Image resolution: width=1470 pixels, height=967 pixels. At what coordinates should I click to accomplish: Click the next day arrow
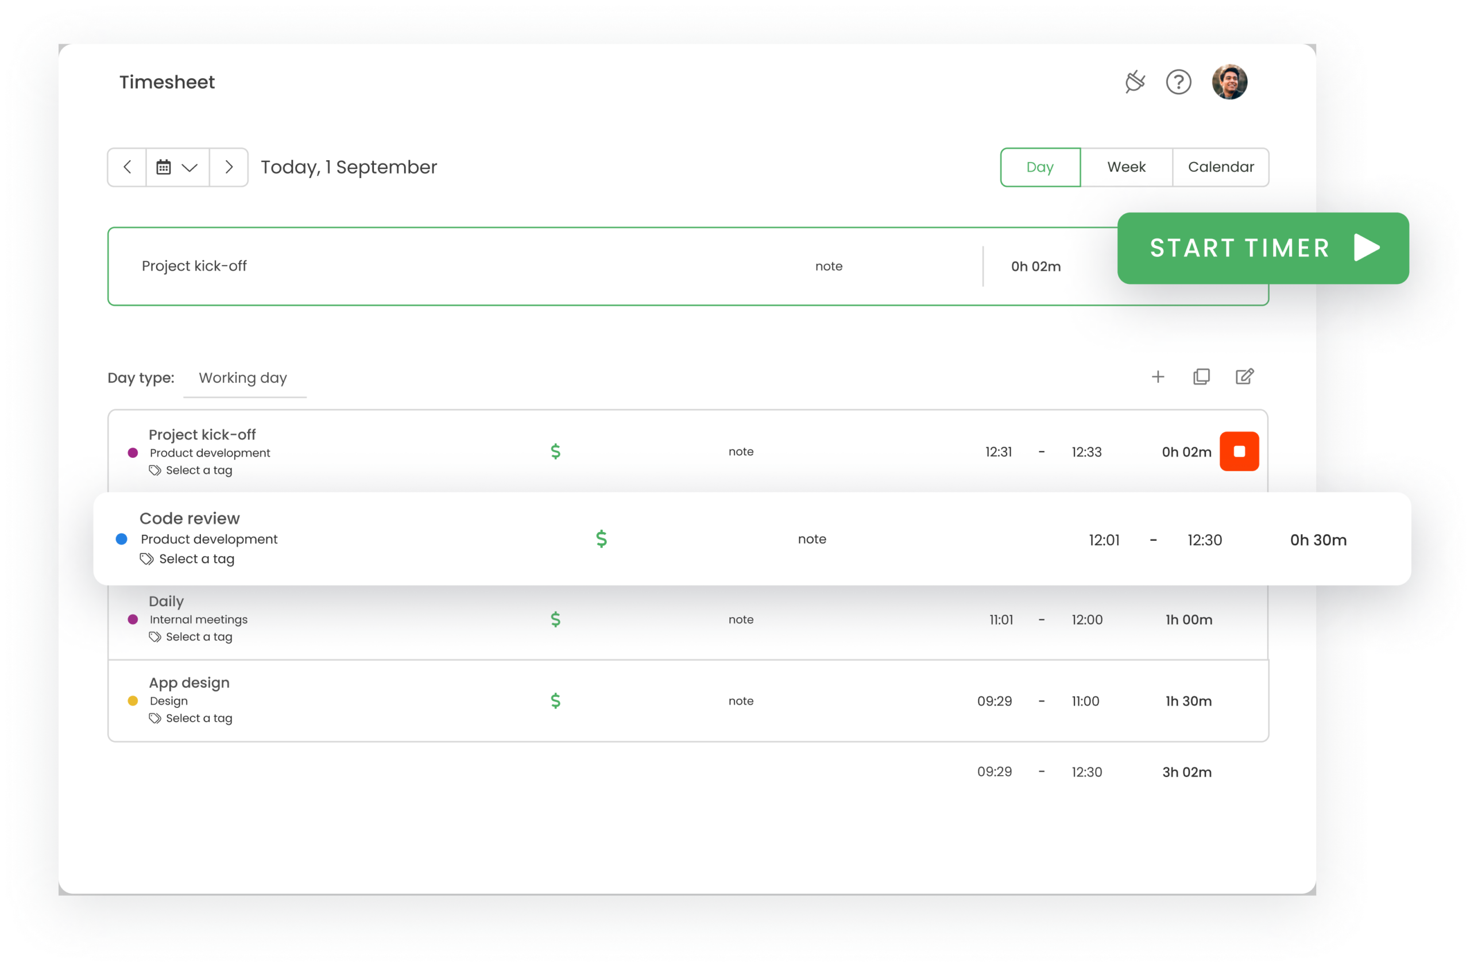pyautogui.click(x=229, y=167)
